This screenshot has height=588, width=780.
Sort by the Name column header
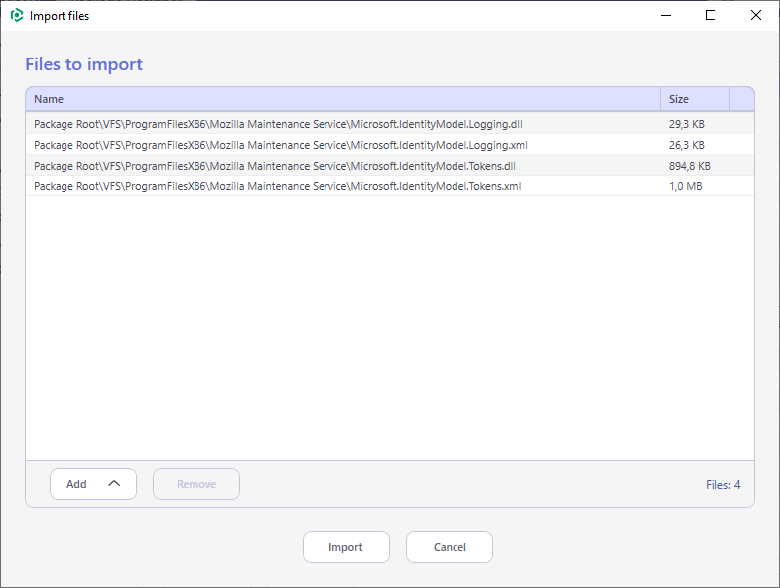343,99
